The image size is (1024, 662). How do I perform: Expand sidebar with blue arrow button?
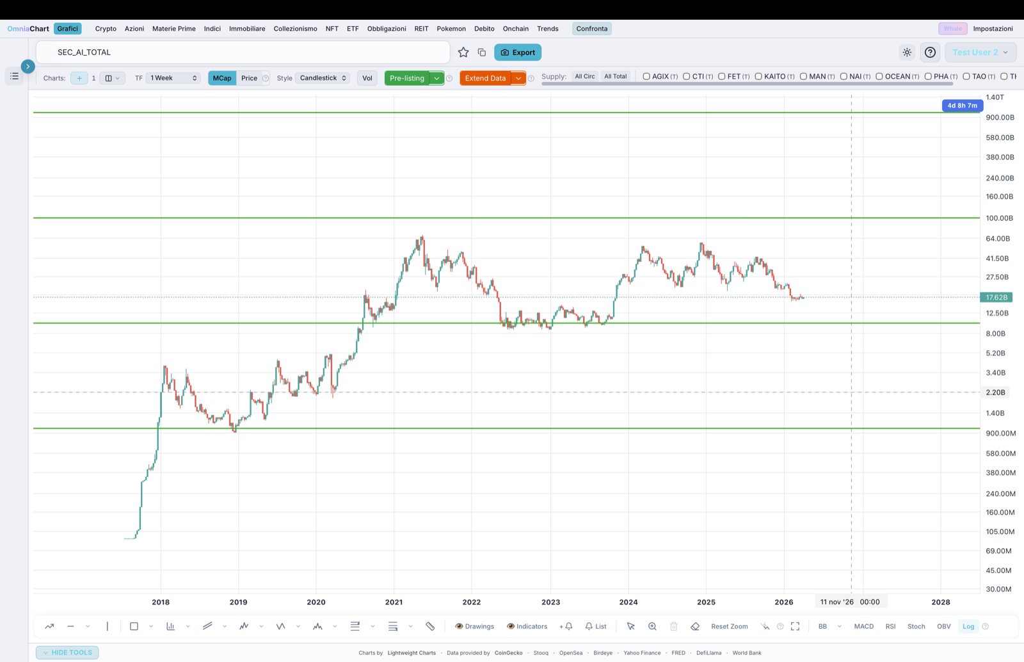pyautogui.click(x=28, y=66)
